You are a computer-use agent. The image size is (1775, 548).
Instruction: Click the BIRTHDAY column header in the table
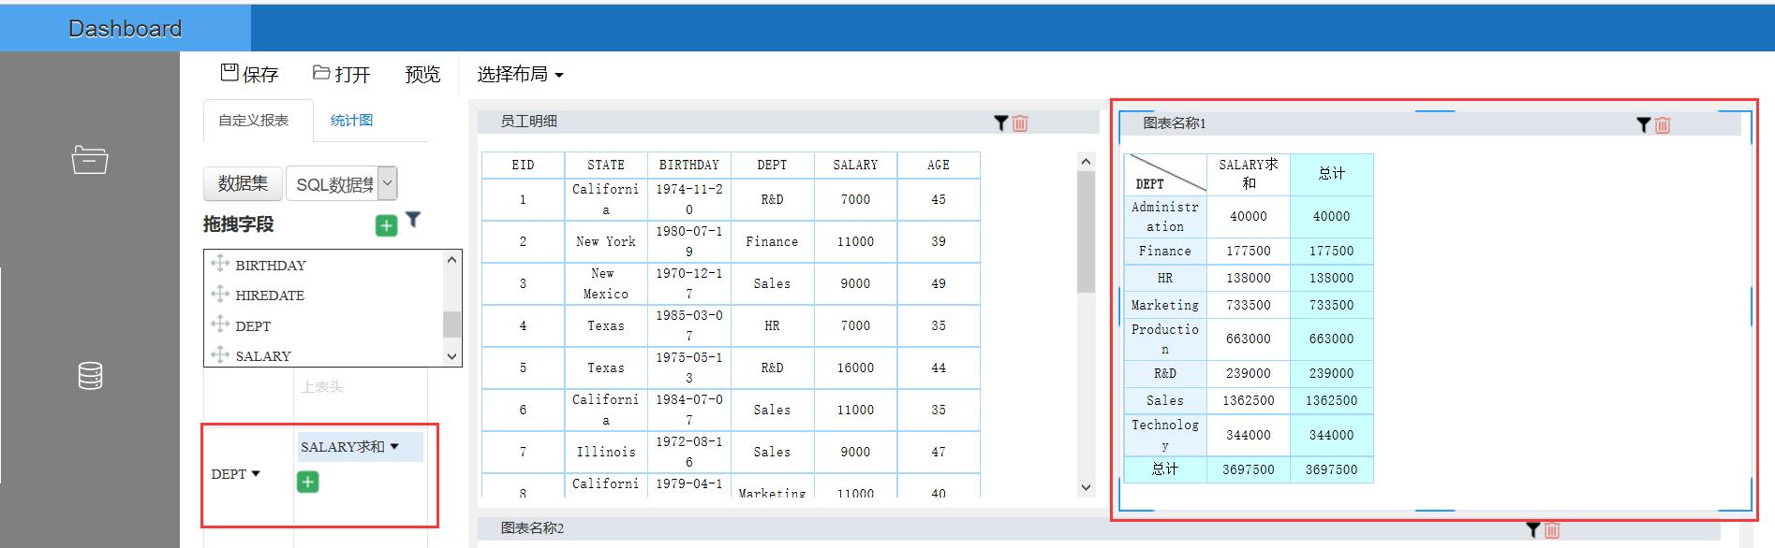pyautogui.click(x=689, y=165)
